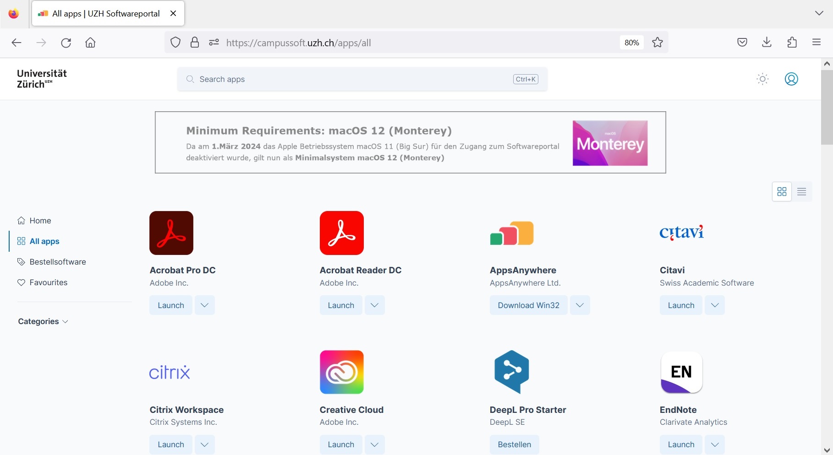Go to Home in sidebar
This screenshot has height=455, width=833.
[x=40, y=221]
